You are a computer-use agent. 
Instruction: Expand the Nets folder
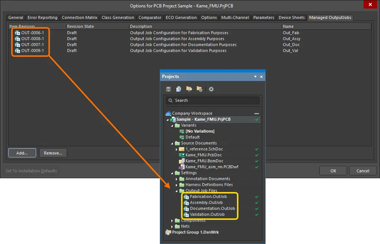coord(172,227)
